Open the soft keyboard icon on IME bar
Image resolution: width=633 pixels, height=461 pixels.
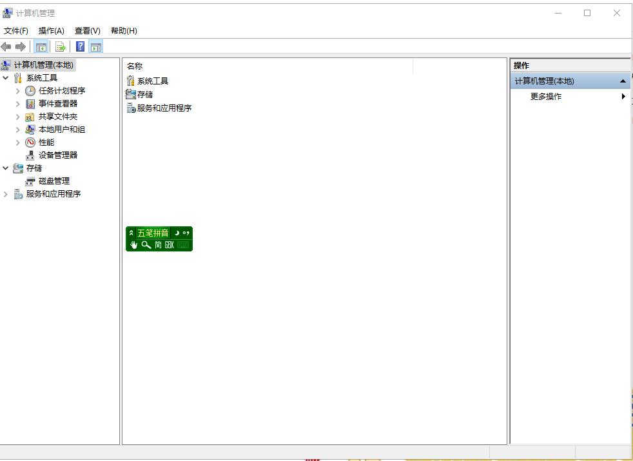point(183,244)
